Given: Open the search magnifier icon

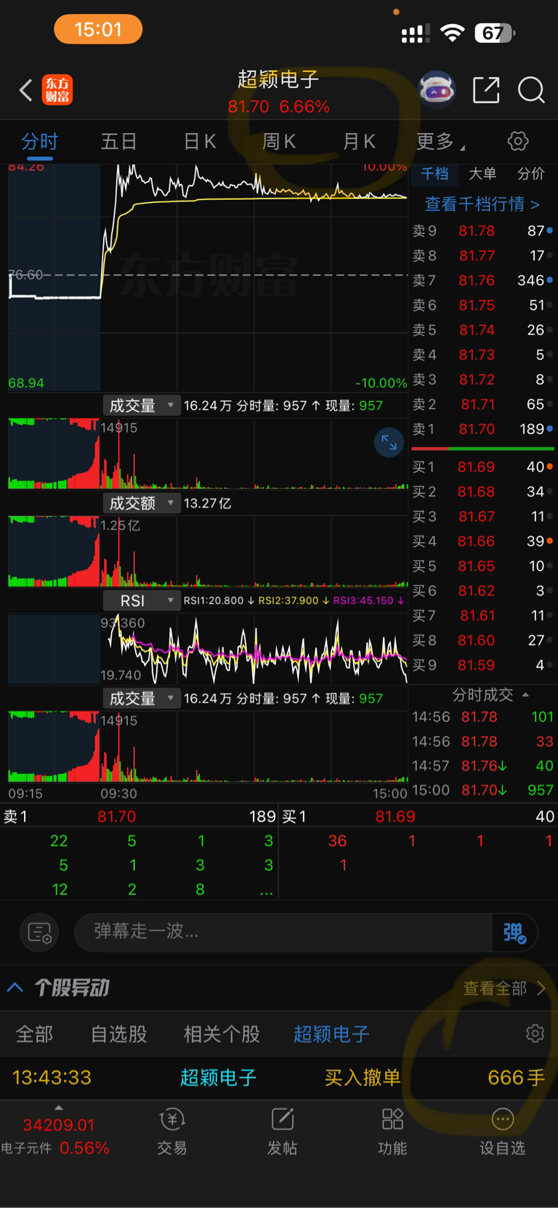Looking at the screenshot, I should pos(531,90).
